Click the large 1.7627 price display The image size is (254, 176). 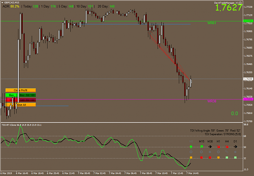coord(228,8)
